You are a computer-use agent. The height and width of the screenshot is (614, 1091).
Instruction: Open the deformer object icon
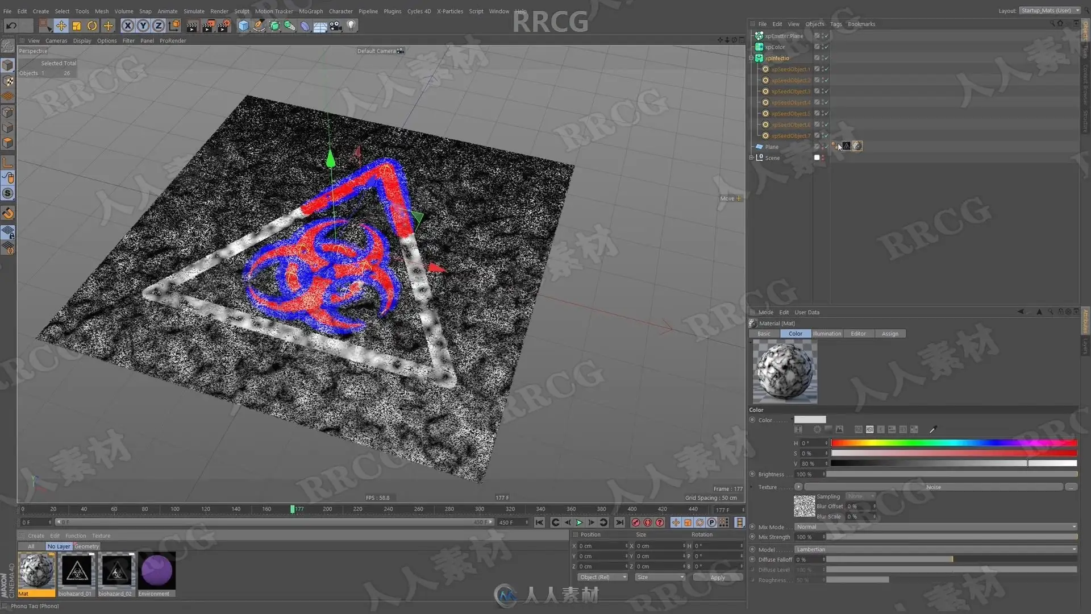pos(305,26)
